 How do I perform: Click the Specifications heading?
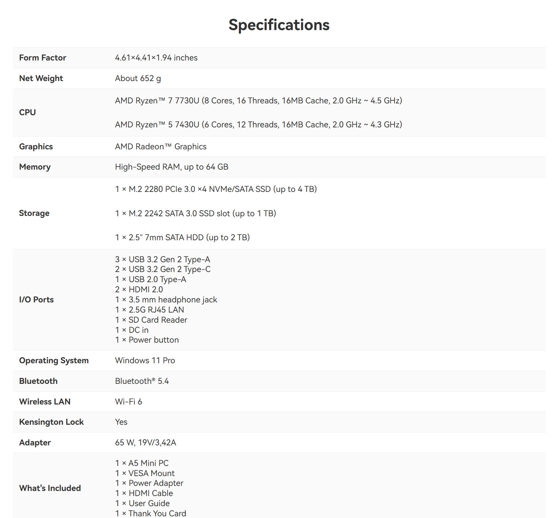[x=279, y=25]
